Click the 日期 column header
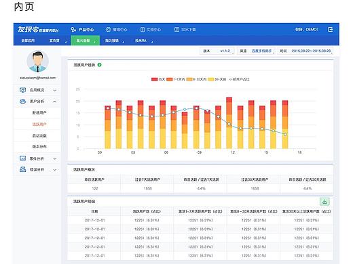 click(94, 211)
